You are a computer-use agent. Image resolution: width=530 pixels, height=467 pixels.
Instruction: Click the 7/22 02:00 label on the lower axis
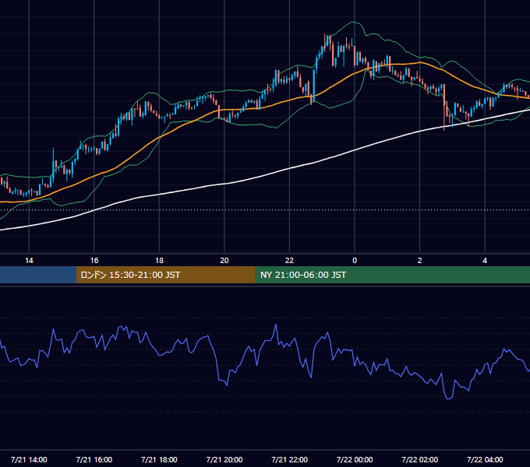pos(420,459)
